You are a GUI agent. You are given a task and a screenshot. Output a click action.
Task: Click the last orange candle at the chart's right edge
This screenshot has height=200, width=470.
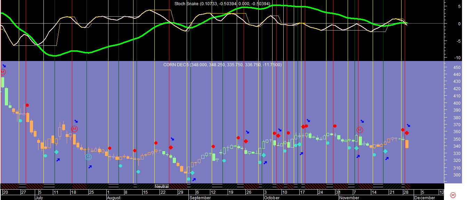(407, 144)
